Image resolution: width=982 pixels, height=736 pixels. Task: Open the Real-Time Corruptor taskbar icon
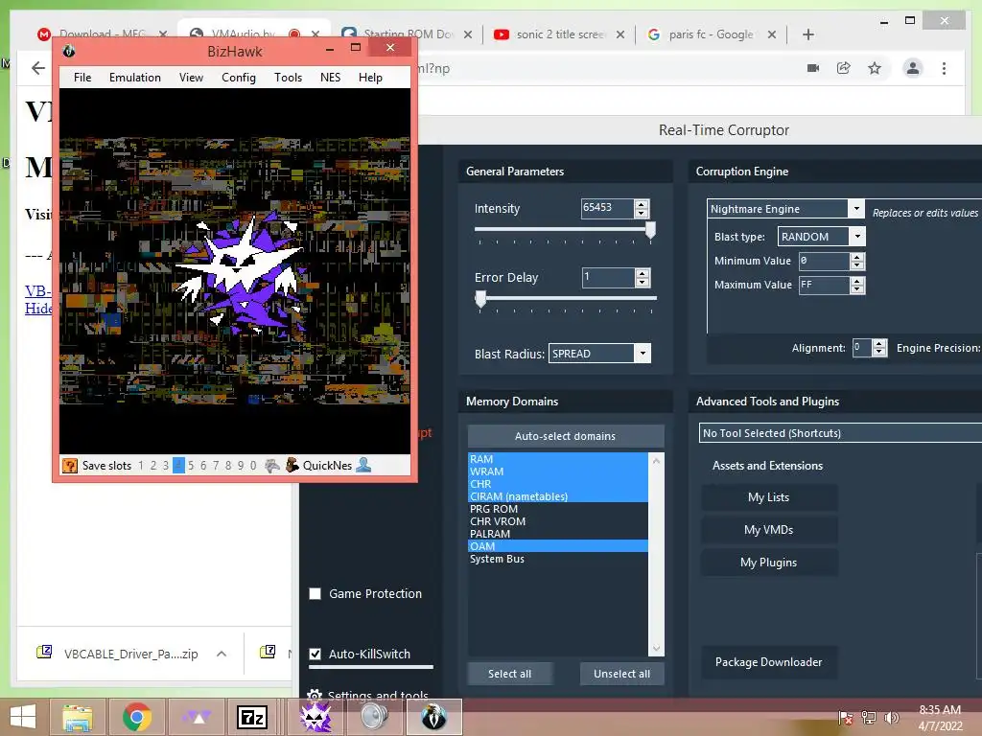coord(316,717)
